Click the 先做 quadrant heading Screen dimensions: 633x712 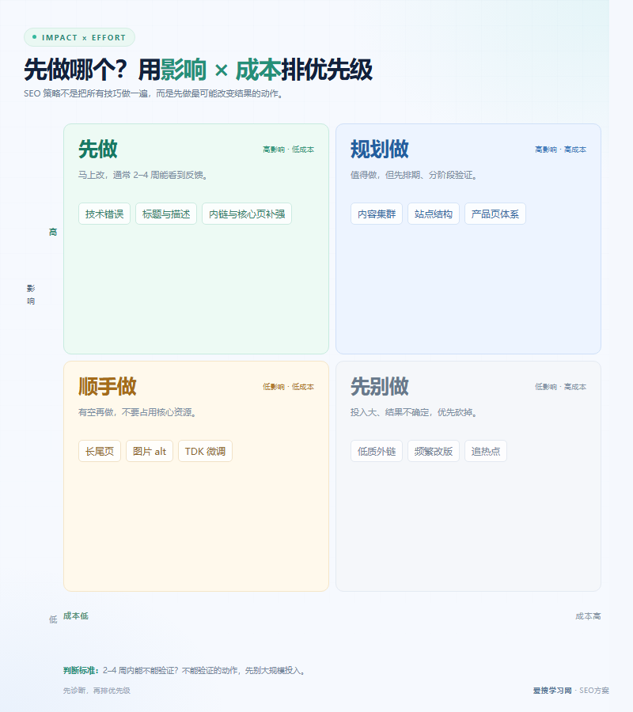coord(98,149)
